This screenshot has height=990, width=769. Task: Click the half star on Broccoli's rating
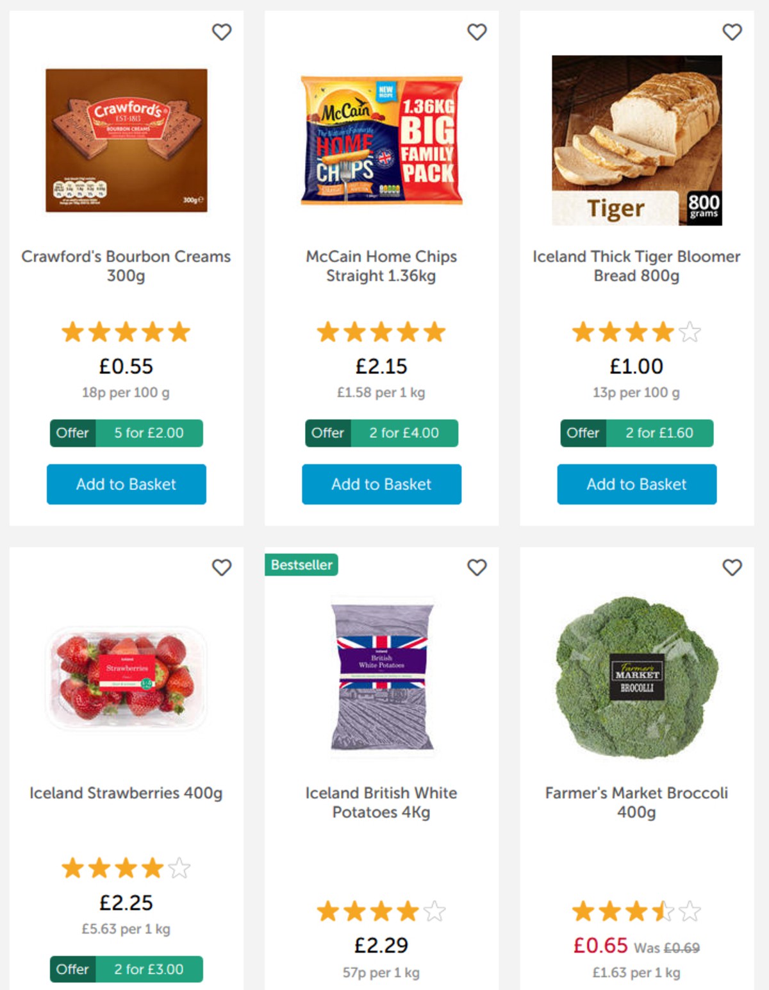(663, 910)
